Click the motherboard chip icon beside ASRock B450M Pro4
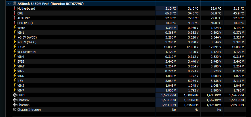251x117 pixels. (14, 3)
